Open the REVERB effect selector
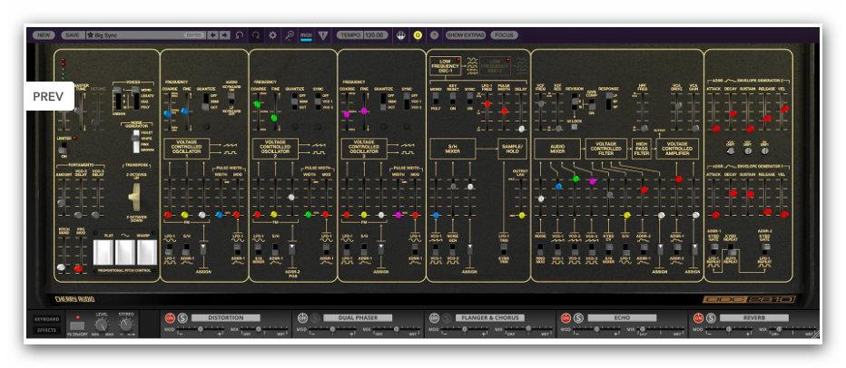This screenshot has height=368, width=846. [754, 318]
